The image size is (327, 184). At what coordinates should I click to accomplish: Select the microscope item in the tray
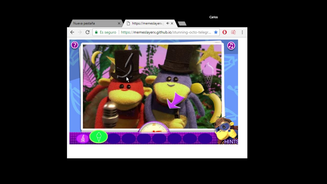tap(83, 138)
